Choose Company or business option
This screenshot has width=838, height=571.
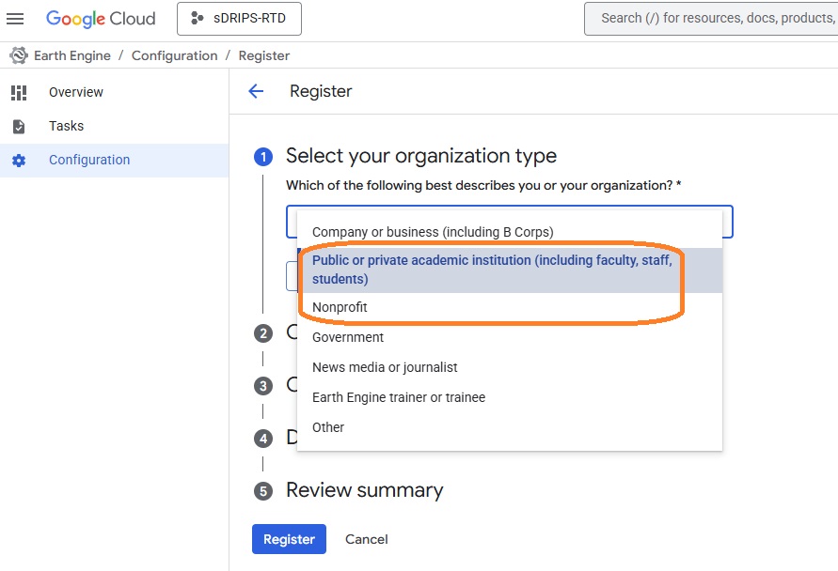pyautogui.click(x=510, y=232)
